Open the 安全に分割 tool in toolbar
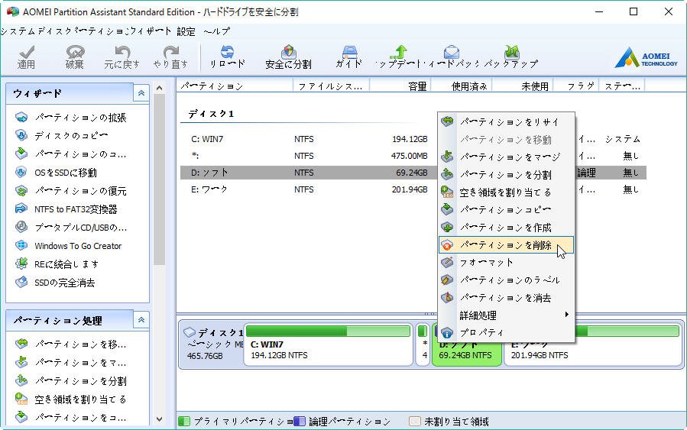 coord(288,57)
